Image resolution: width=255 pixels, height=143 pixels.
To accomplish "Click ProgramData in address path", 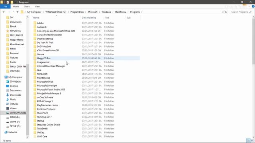I will (x=77, y=12).
